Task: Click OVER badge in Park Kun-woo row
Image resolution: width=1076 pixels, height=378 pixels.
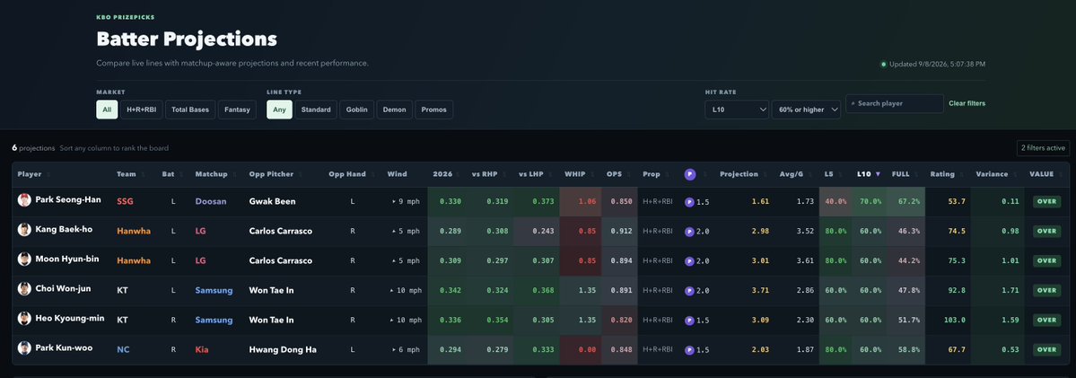Action: tap(1046, 349)
